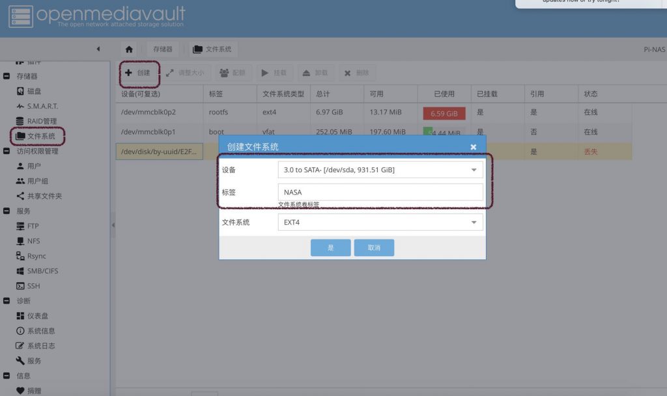Click the home icon in breadcrumb bar

129,49
